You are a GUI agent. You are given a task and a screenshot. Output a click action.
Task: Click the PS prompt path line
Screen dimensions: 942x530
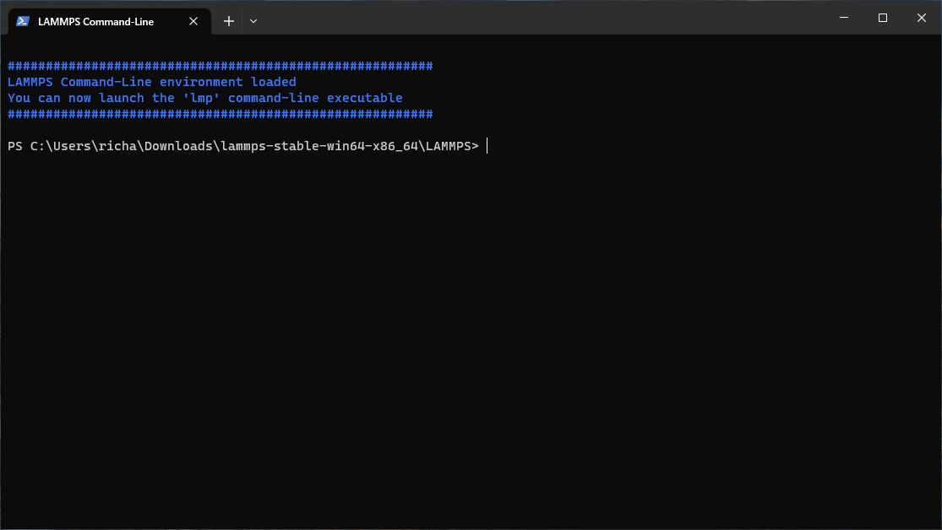point(243,146)
